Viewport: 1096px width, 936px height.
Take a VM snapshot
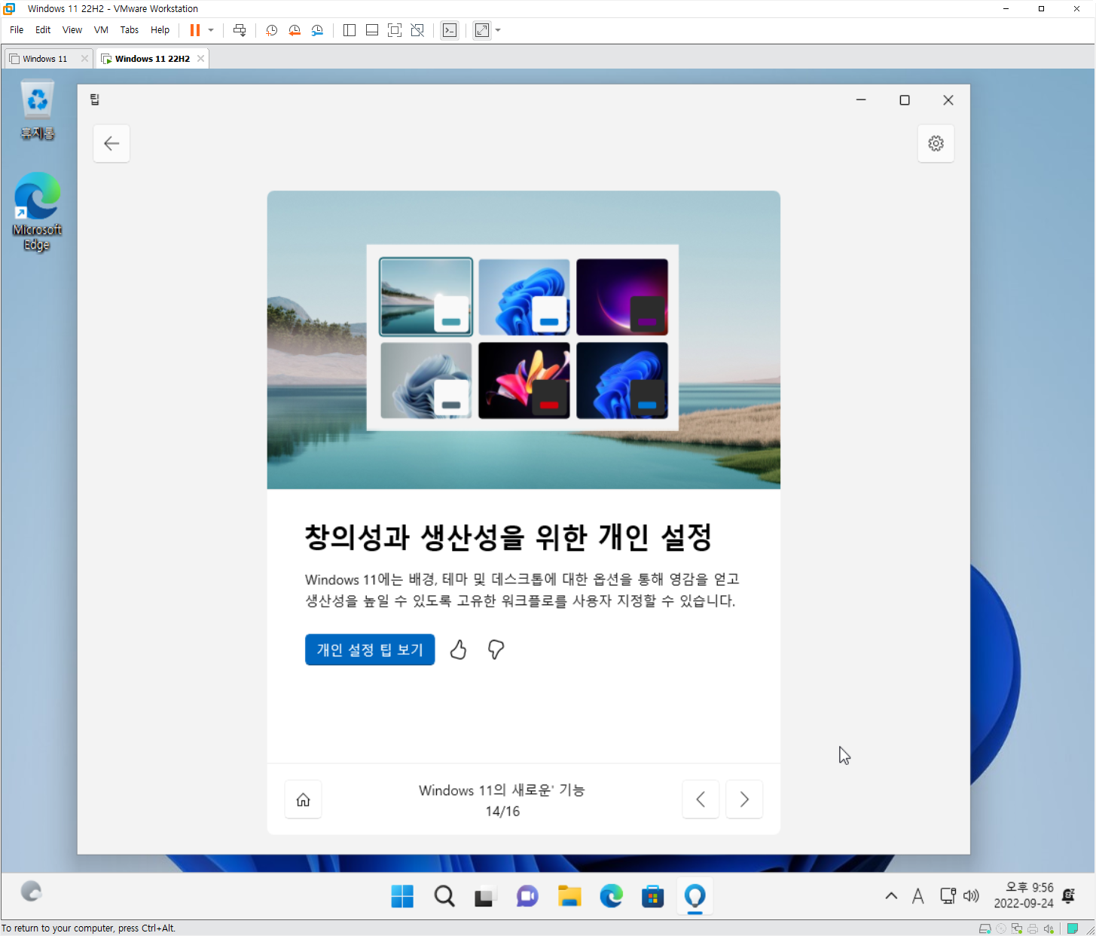[x=272, y=30]
